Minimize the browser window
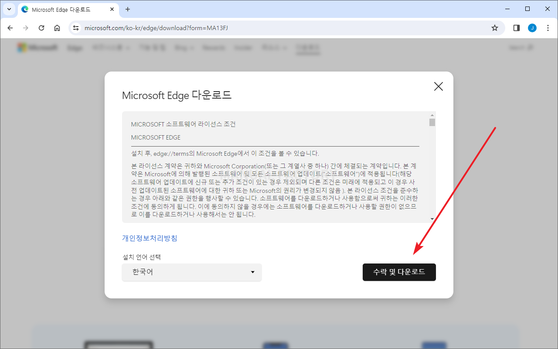 507,9
